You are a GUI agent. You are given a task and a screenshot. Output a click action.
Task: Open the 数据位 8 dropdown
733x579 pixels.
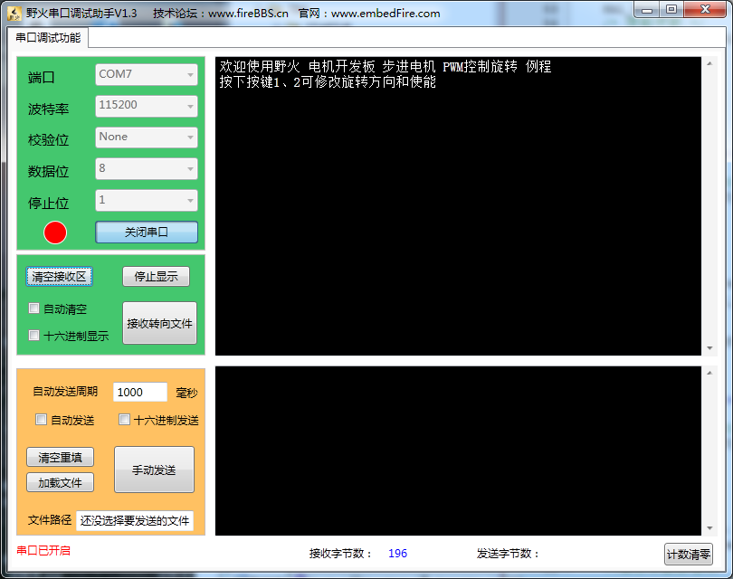[147, 168]
